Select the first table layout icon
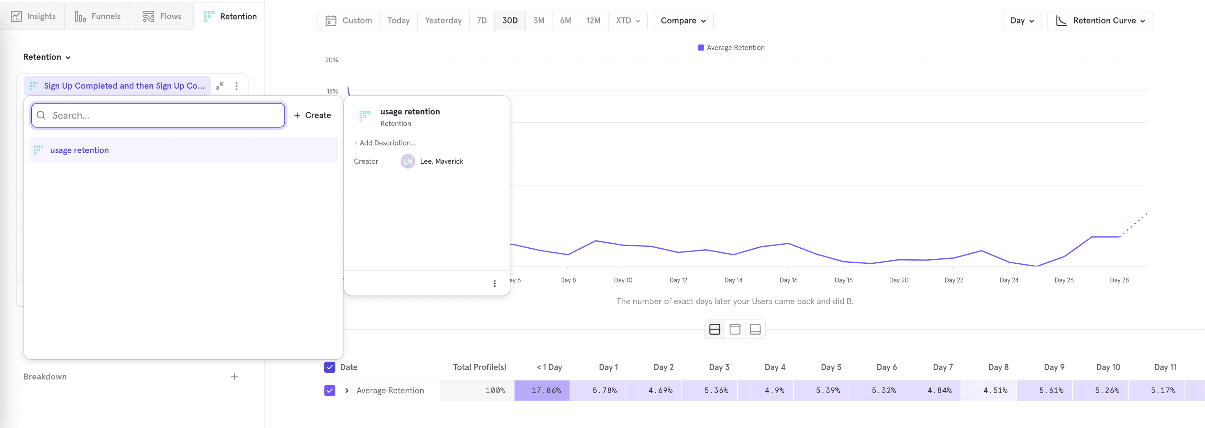 714,329
